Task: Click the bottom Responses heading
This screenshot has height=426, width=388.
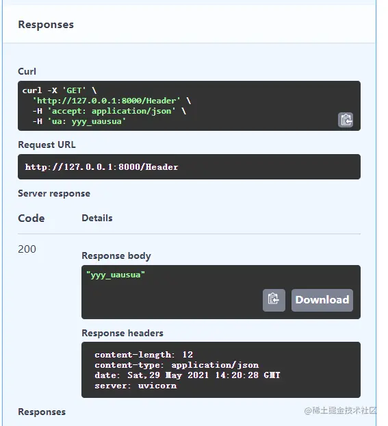Action: [42, 412]
